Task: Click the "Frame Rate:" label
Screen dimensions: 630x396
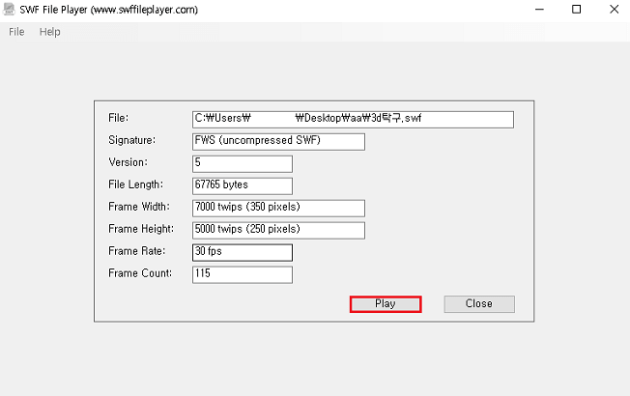Action: (x=135, y=251)
